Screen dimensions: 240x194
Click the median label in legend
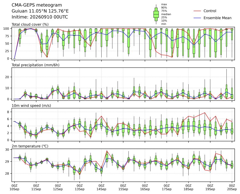point(166,14)
